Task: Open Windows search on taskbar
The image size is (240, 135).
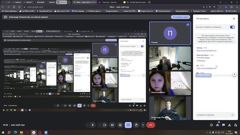Action: (9, 132)
